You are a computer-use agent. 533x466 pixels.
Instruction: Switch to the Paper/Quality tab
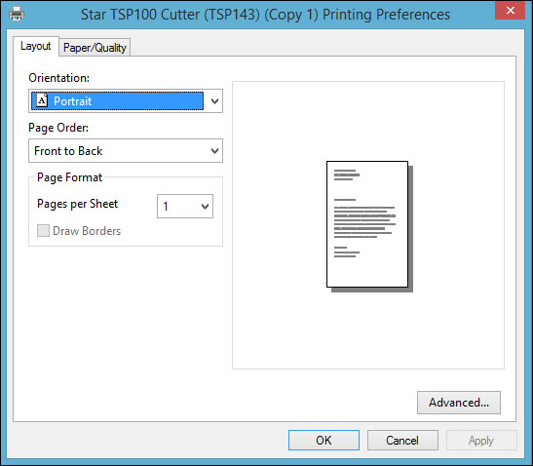(95, 47)
